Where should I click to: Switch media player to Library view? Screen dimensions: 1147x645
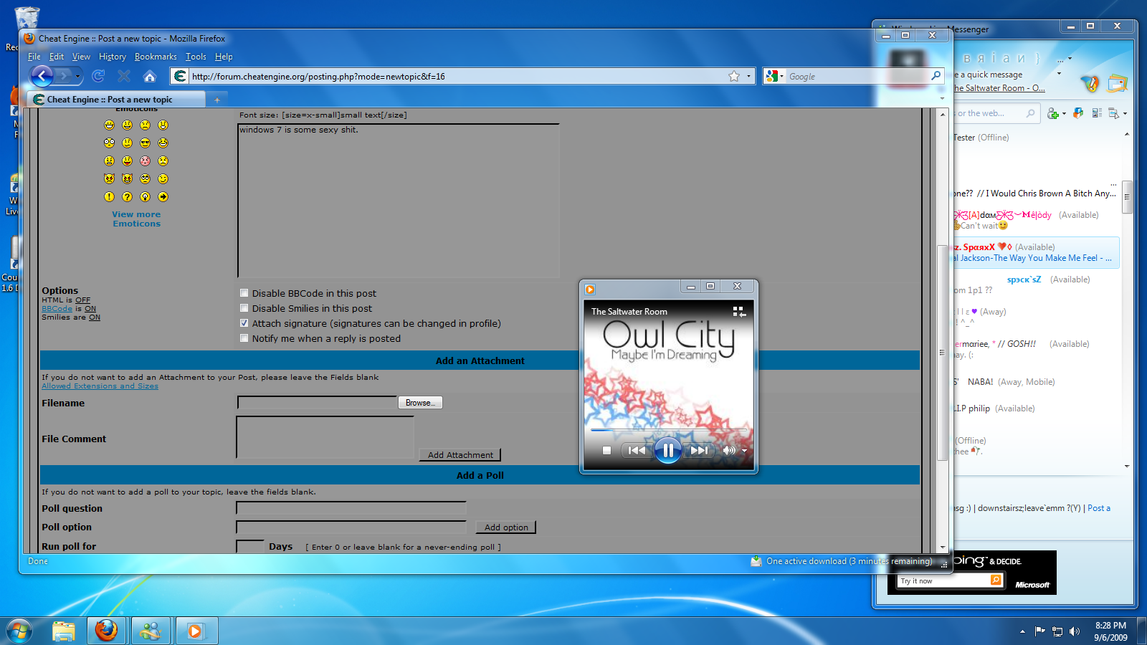pyautogui.click(x=738, y=311)
